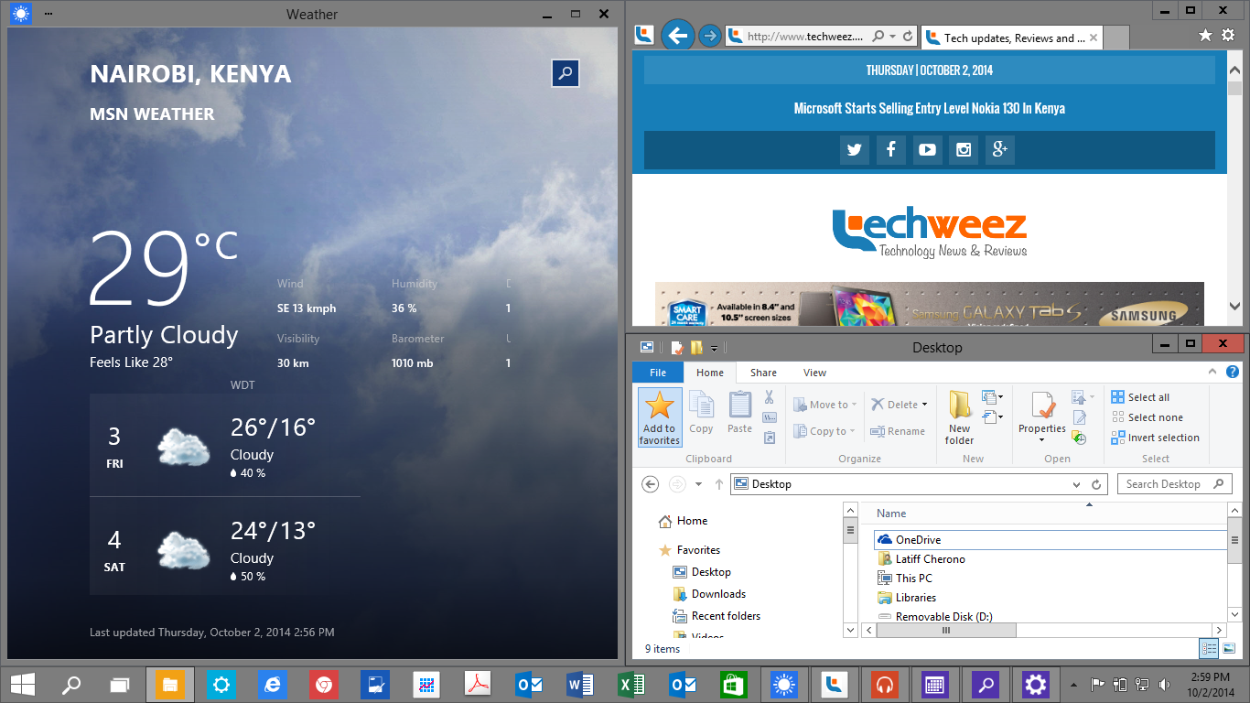Click the Paste shortcut icon in Clipboard group
The image size is (1250, 703).
point(769,438)
